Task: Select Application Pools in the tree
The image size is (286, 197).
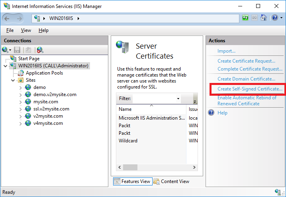Action: tap(44, 73)
